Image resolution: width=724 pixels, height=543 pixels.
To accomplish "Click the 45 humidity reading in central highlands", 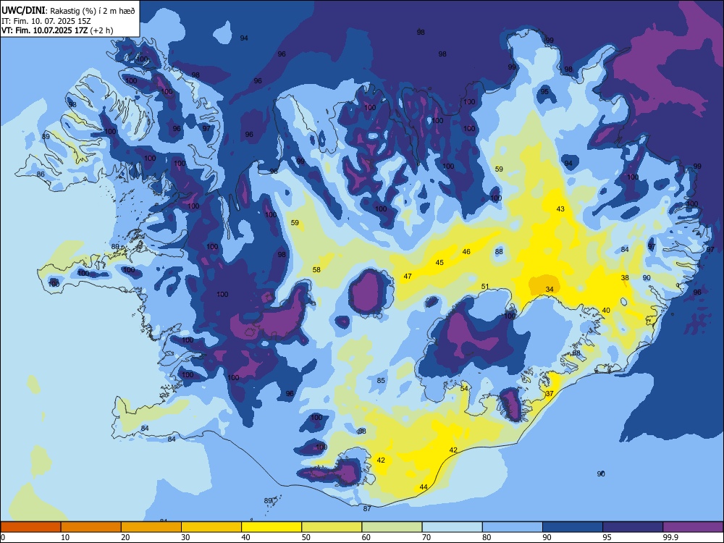I will pyautogui.click(x=439, y=262).
